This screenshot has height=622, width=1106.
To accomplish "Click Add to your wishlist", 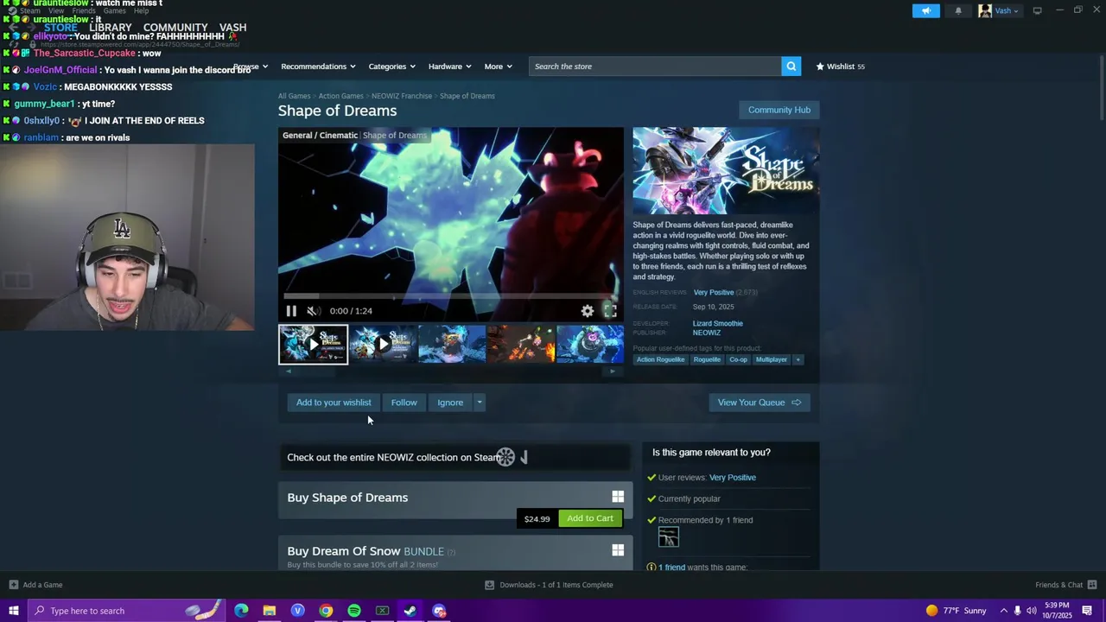I will pos(334,403).
